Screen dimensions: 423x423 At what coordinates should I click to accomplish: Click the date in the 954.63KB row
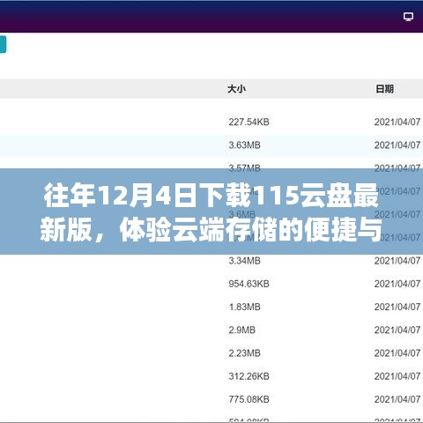397,284
